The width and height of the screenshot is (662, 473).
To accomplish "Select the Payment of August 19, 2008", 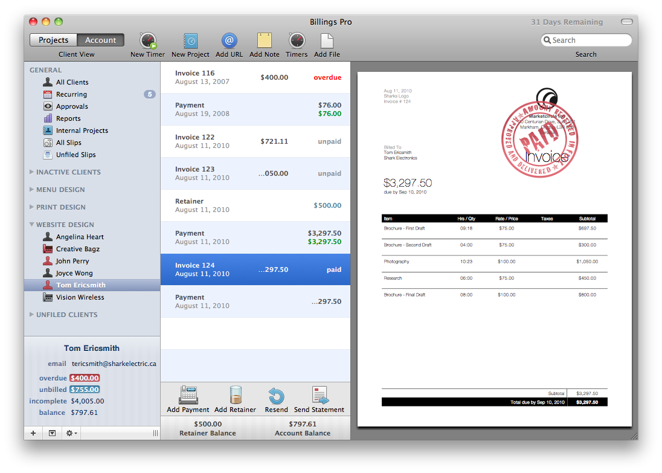I will click(255, 109).
